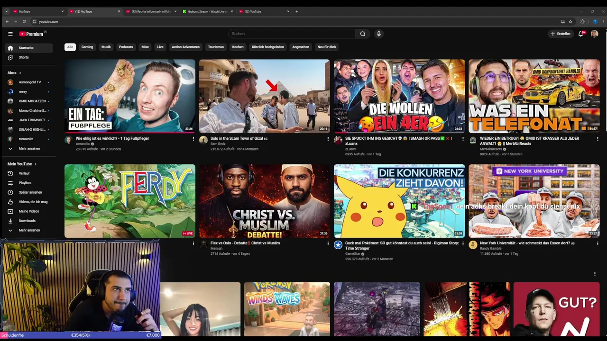This screenshot has height=341, width=607.
Task: Open the tab search dropdown arrow
Action: (x=7, y=11)
